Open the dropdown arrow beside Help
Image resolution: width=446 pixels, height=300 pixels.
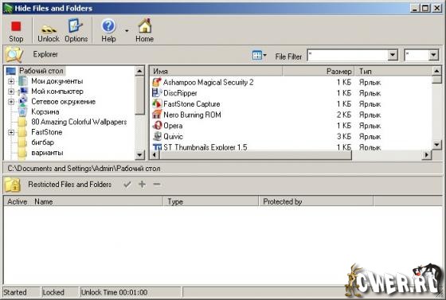[127, 31]
